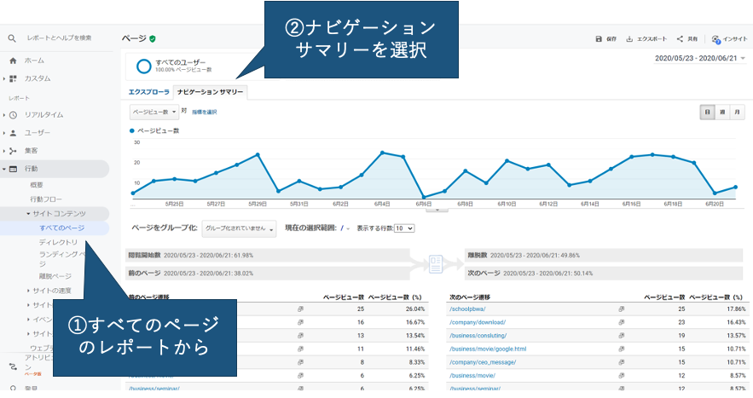Open the /business/movie/google.html link
Image resolution: width=753 pixels, height=398 pixels.
point(488,349)
